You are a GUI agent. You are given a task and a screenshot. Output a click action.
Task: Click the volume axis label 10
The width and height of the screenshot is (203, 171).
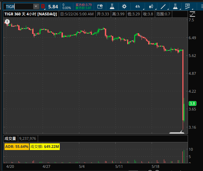coord(191,149)
